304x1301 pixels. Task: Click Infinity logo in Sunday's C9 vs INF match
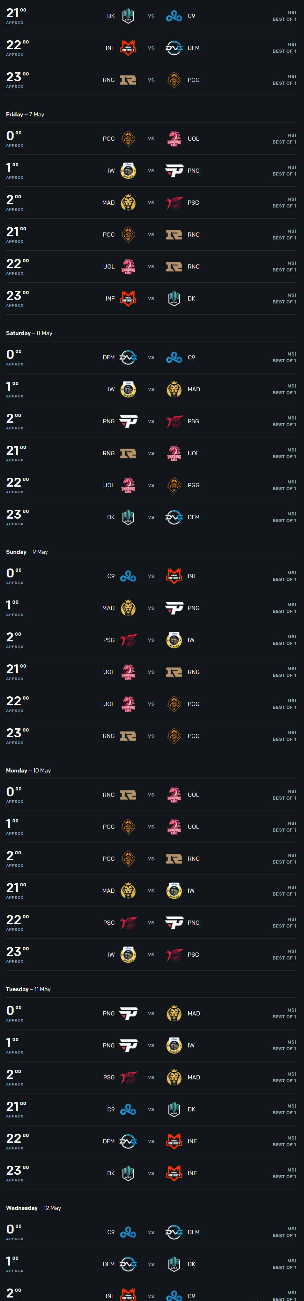coord(174,576)
